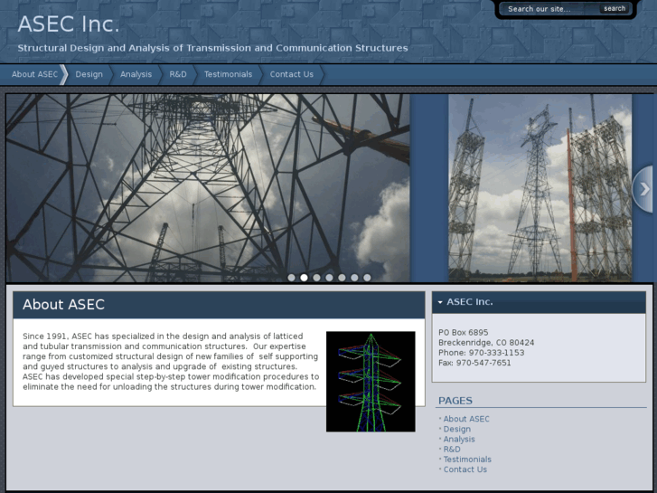This screenshot has height=493, width=657.
Task: Click 'Breckenridge, CO 80424' text
Action: [x=486, y=342]
